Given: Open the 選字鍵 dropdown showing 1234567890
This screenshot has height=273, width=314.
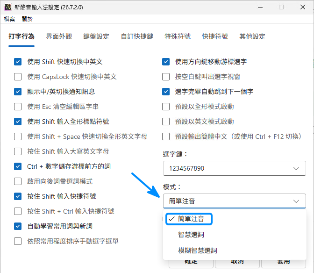Looking at the screenshot, I should click(234, 168).
